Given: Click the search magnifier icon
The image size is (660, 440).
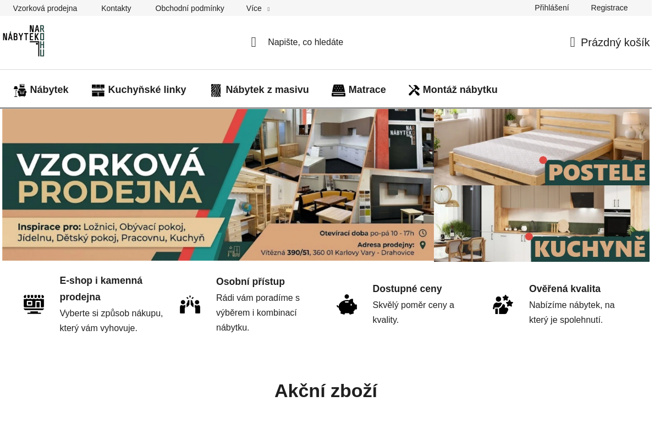Looking at the screenshot, I should pyautogui.click(x=254, y=42).
